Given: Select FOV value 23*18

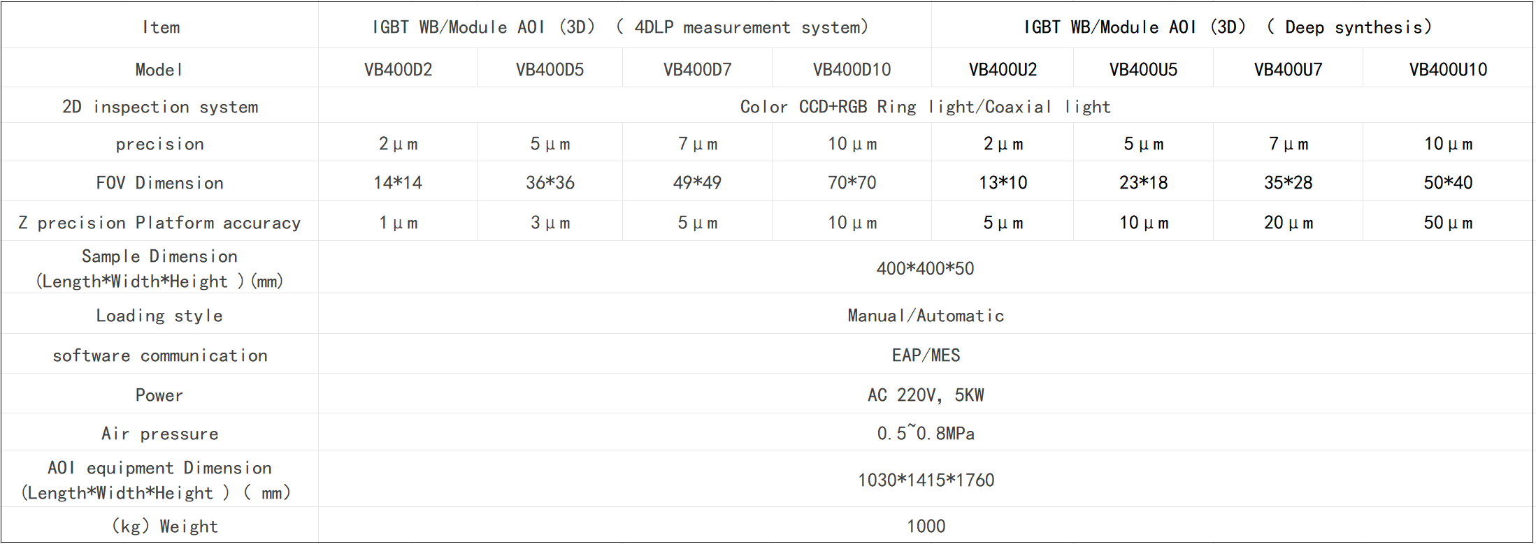Looking at the screenshot, I should [1143, 183].
